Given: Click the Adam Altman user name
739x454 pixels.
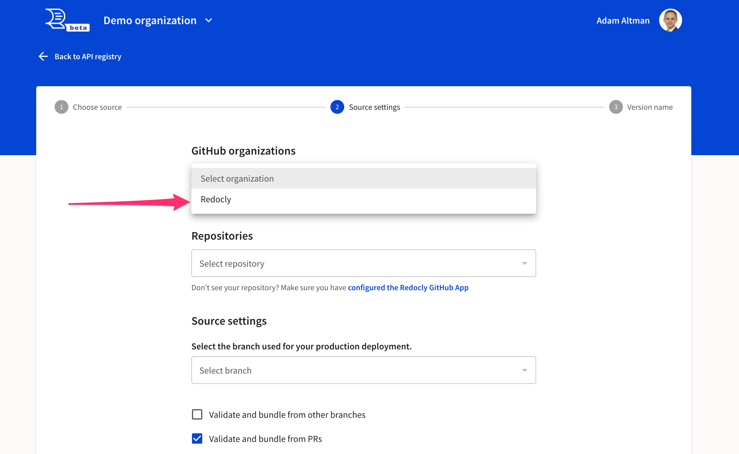Looking at the screenshot, I should point(623,20).
